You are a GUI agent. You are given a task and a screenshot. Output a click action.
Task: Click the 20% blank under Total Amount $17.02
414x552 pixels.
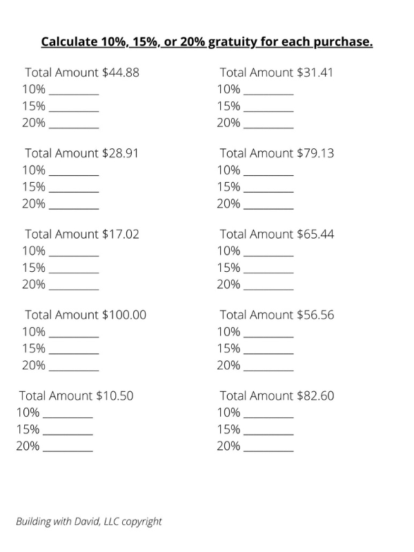coord(74,286)
